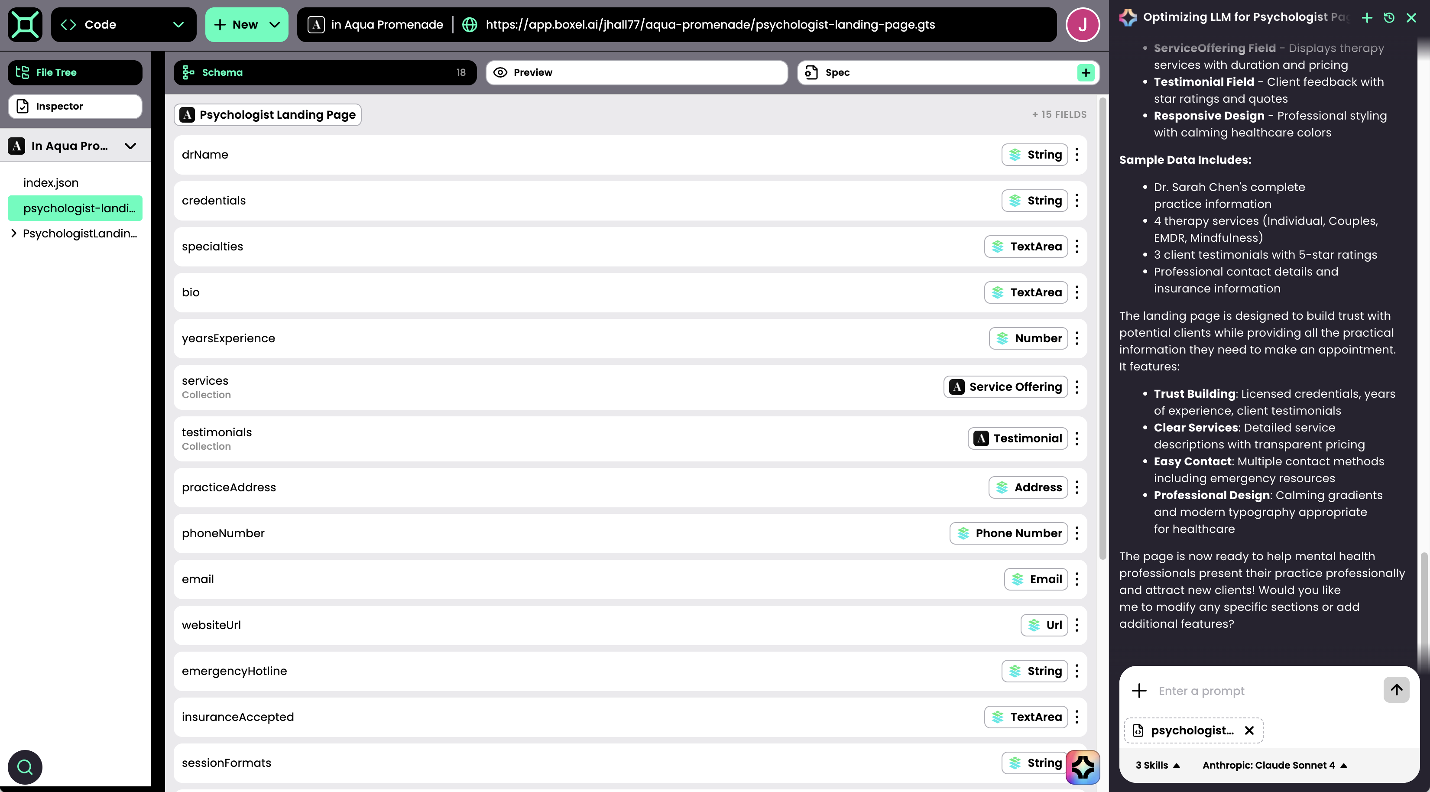This screenshot has width=1430, height=792.
Task: Click the schema panel vertical scrollbar
Action: (x=1102, y=328)
